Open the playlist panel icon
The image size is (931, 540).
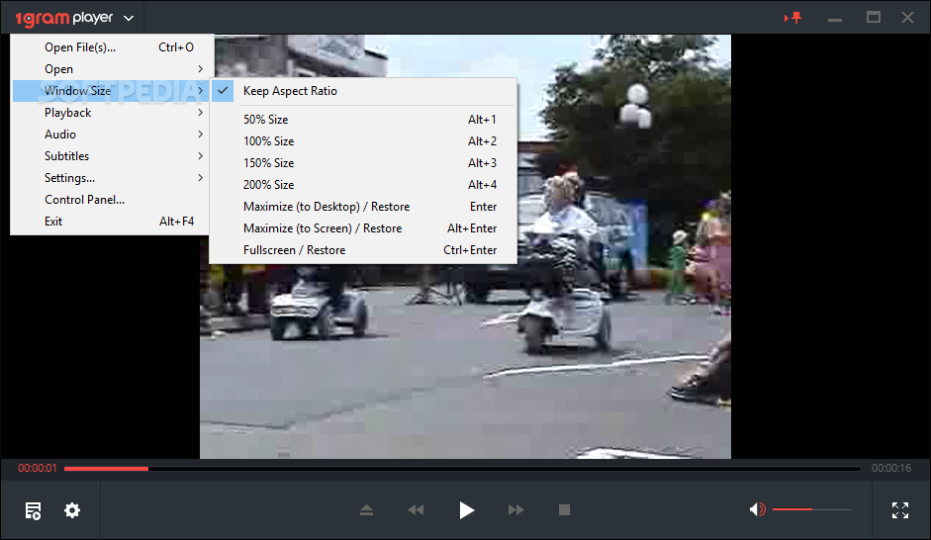34,510
